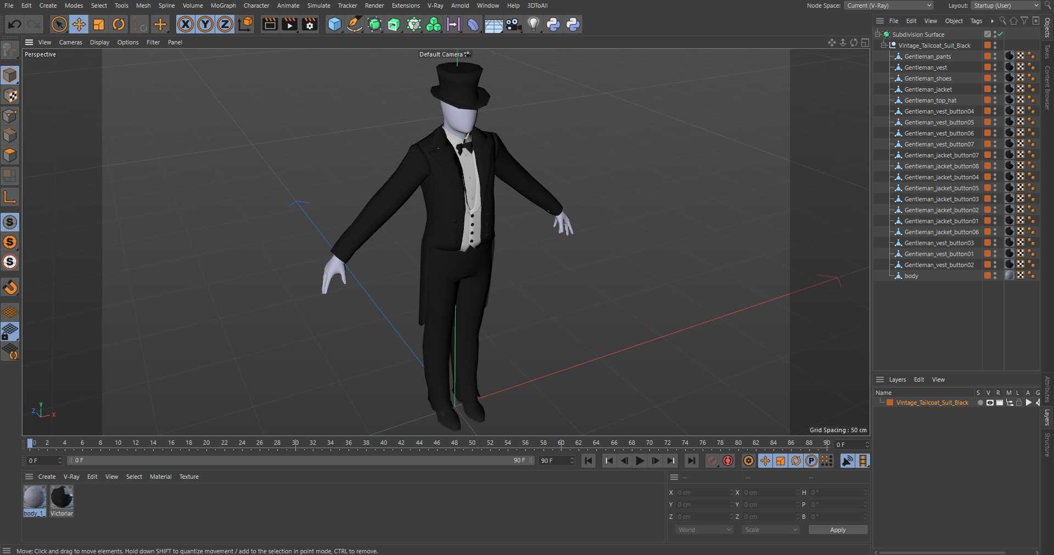Activate the Rotate tool
The height and width of the screenshot is (555, 1054).
click(x=119, y=24)
